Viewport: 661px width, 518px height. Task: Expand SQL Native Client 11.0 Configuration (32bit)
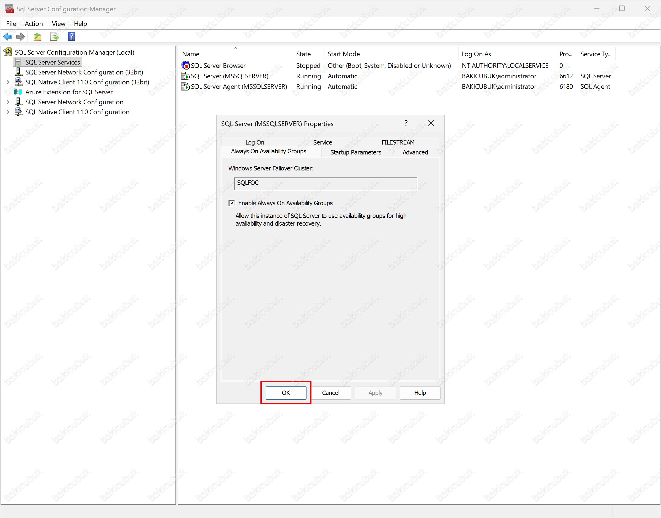point(8,82)
